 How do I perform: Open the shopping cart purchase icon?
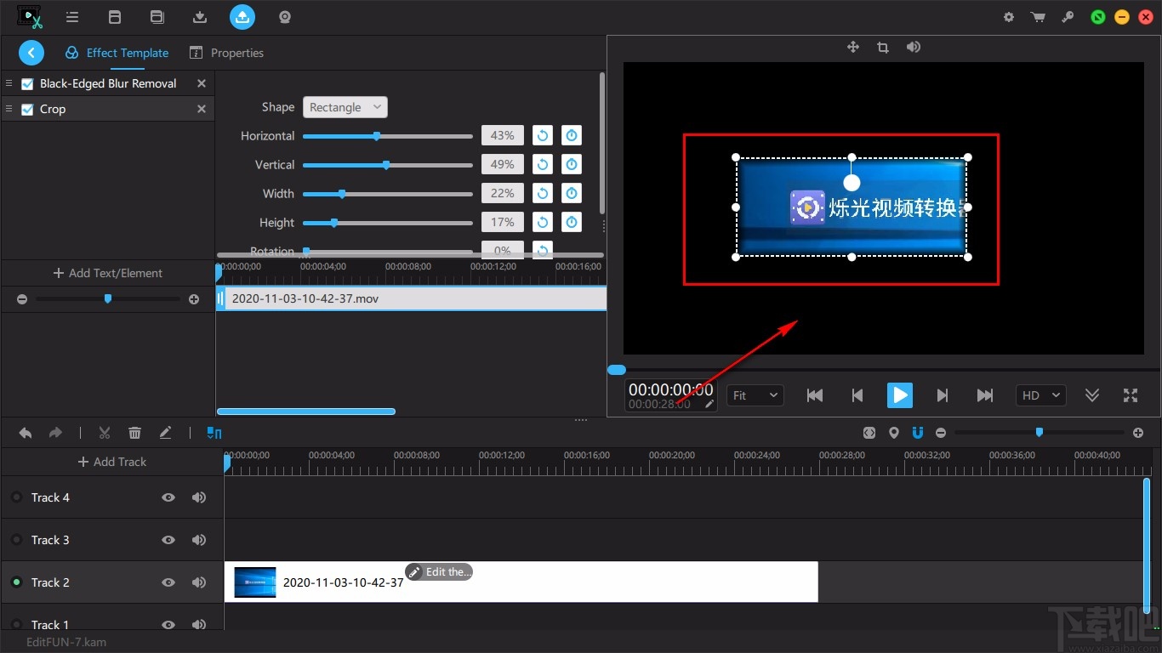coord(1038,17)
